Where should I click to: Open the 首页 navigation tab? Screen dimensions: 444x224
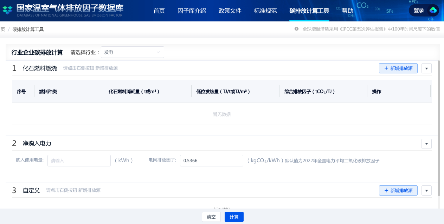[x=159, y=11]
